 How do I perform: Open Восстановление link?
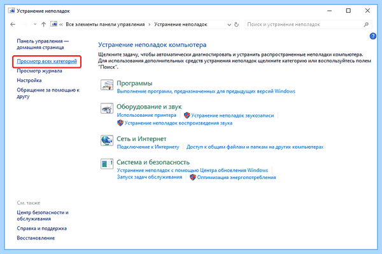[x=36, y=238]
